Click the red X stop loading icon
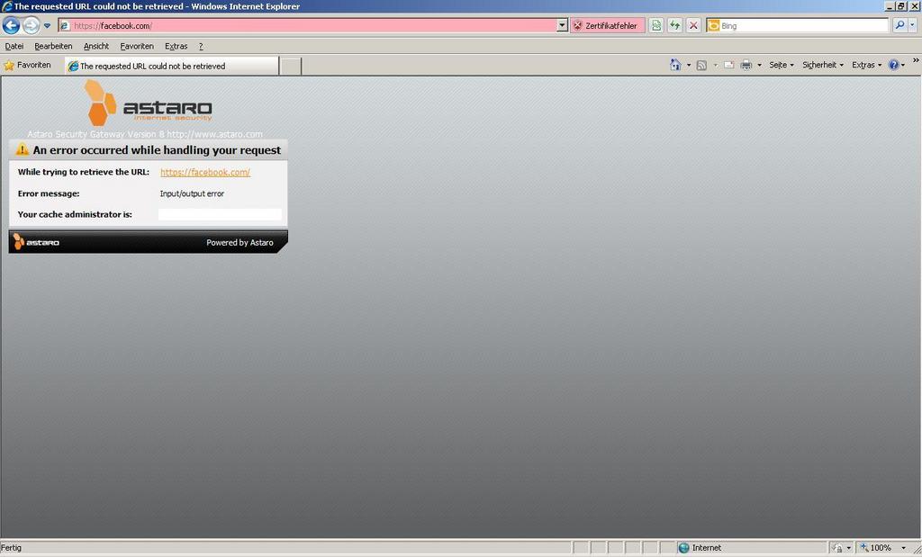The image size is (922, 557). (693, 25)
